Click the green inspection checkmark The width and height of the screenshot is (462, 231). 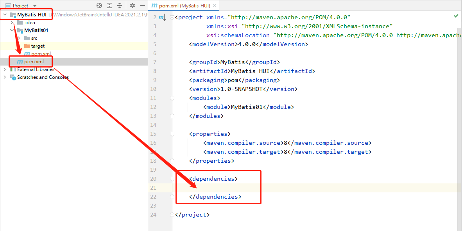tap(456, 16)
